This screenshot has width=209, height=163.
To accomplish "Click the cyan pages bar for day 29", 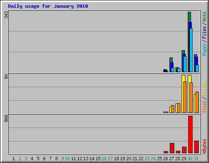I will point(185,64).
